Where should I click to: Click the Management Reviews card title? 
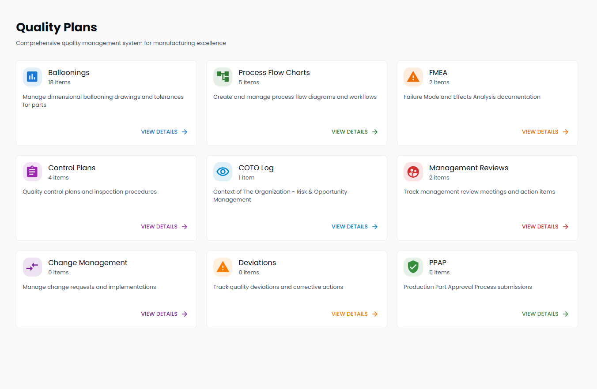[468, 168]
